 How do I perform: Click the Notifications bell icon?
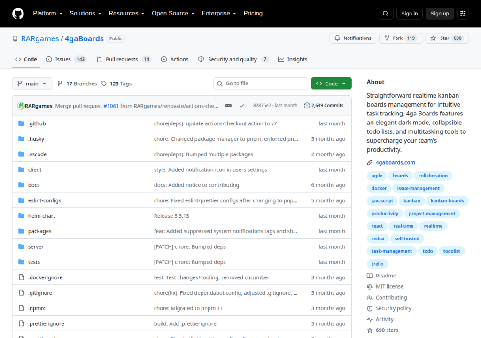click(337, 38)
